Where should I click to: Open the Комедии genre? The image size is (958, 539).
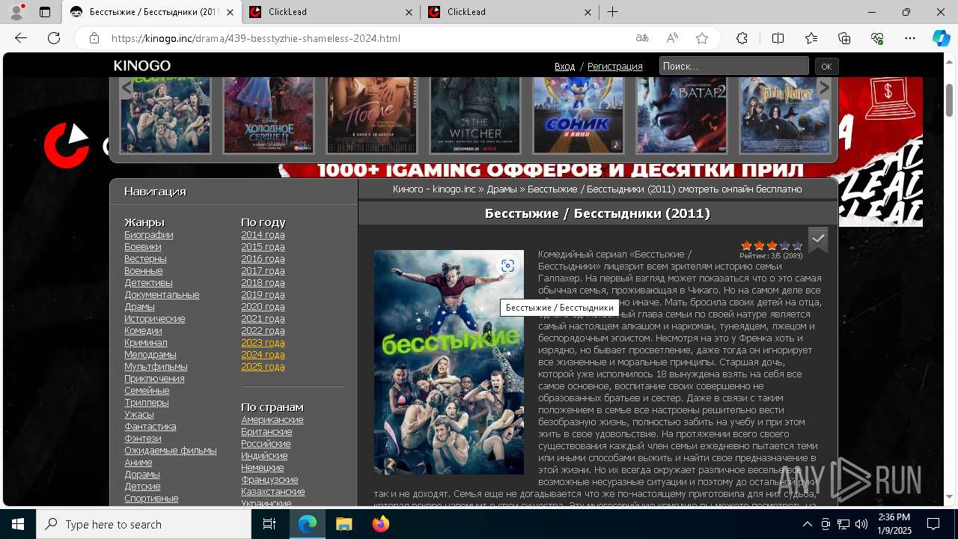[143, 331]
